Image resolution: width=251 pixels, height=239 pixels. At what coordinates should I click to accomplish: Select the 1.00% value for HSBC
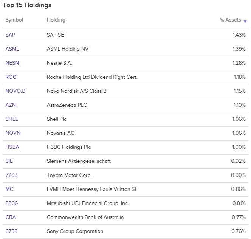[239, 147]
